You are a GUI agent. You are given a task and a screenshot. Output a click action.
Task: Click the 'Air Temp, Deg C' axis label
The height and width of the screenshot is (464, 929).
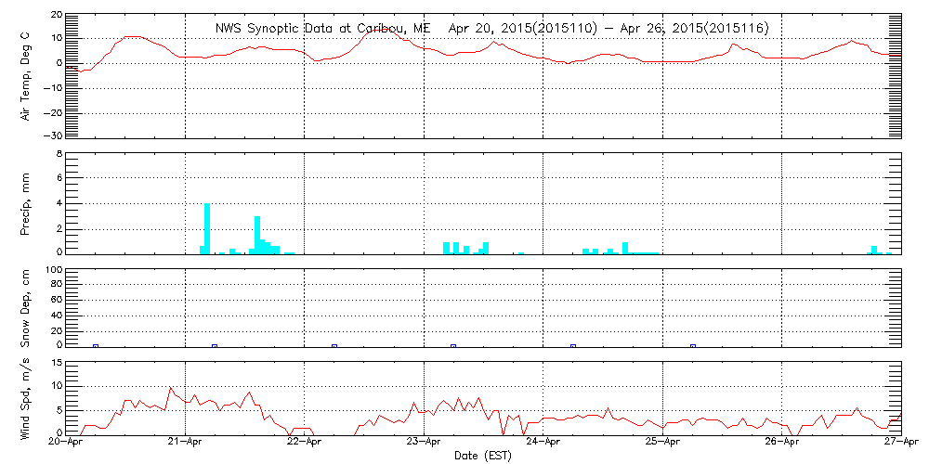point(26,74)
